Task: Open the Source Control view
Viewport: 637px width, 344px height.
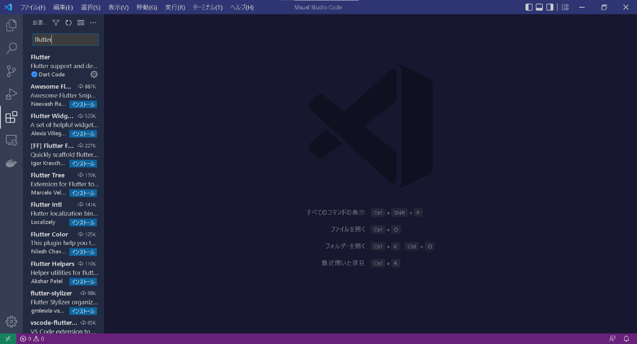Action: [x=11, y=71]
